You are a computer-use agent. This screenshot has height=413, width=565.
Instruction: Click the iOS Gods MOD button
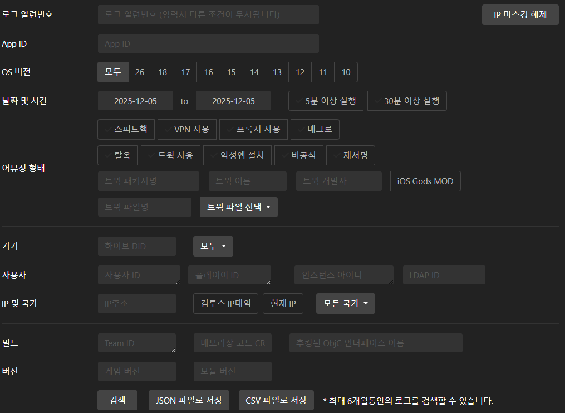pyautogui.click(x=425, y=181)
